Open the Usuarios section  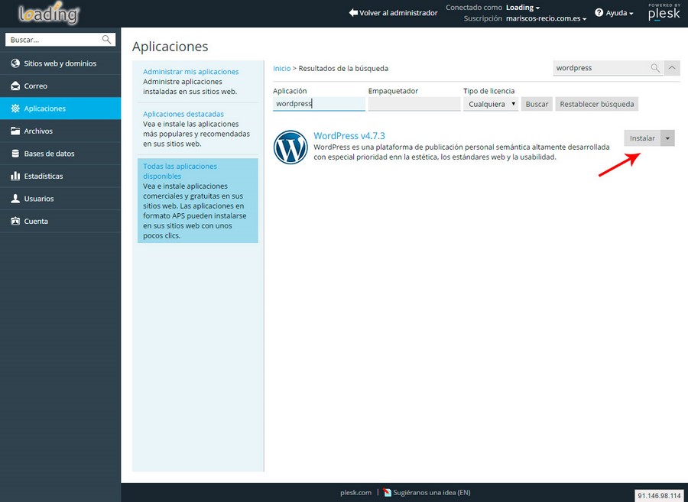[60, 199]
